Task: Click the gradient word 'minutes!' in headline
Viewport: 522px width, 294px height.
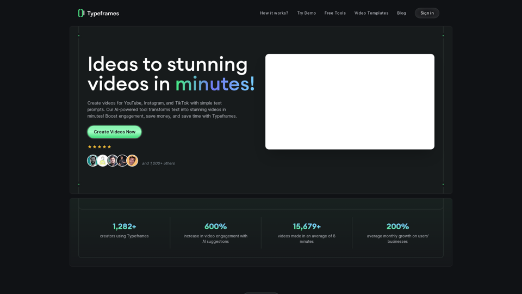Action: click(215, 84)
